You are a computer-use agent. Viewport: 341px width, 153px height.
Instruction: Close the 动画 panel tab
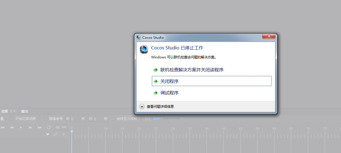[15, 111]
